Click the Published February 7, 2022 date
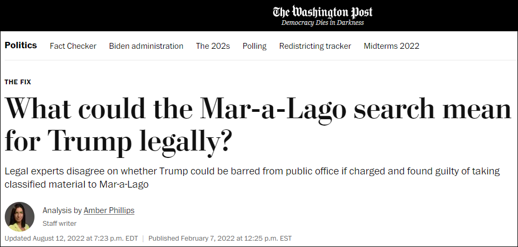Viewport: 518px width, 247px height. pyautogui.click(x=220, y=238)
